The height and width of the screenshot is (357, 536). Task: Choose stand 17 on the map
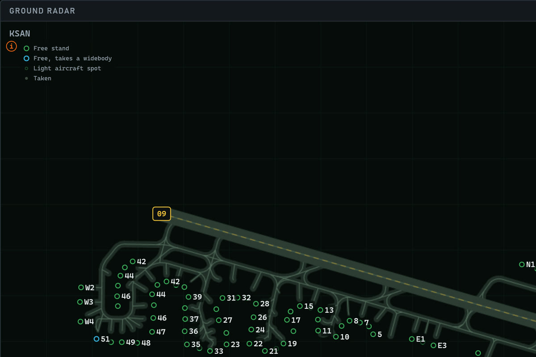click(x=287, y=320)
